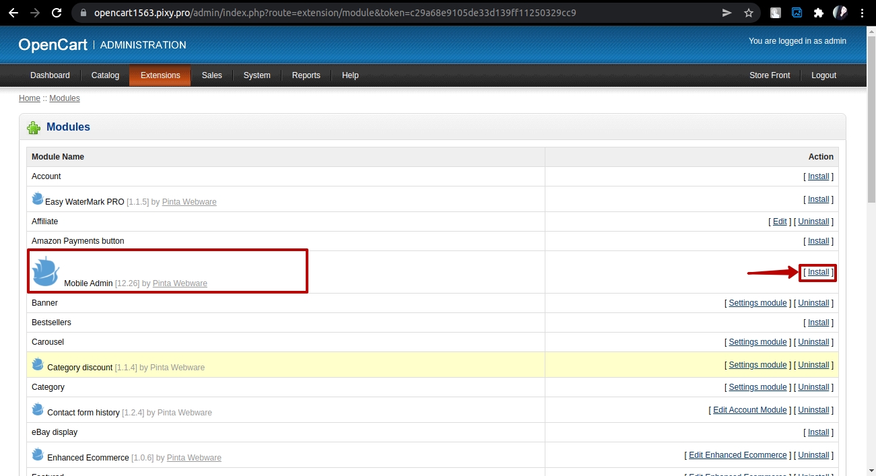
Task: Uninstall the Carousel module
Action: click(813, 342)
